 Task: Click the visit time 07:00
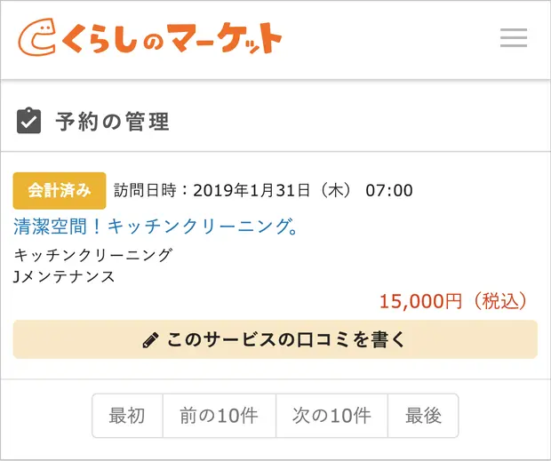tap(389, 190)
